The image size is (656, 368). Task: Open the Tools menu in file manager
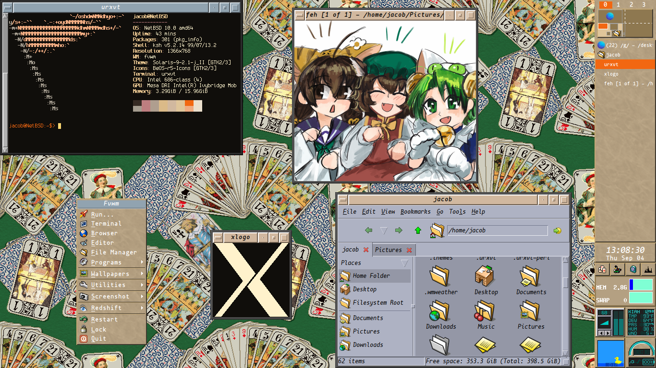457,211
